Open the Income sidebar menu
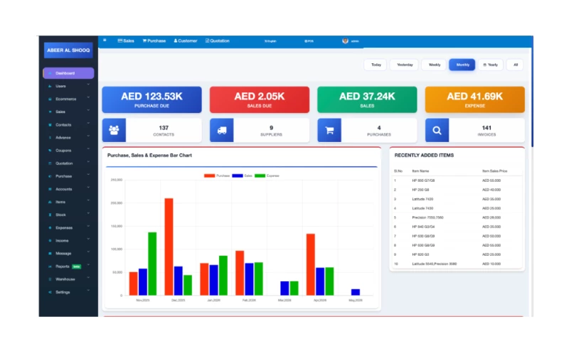The width and height of the screenshot is (569, 341). (68, 241)
